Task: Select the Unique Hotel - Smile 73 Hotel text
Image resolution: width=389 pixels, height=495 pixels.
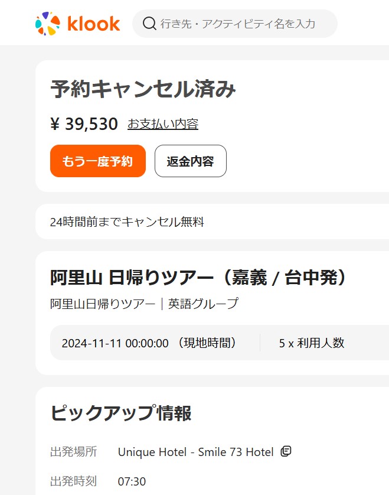Action: click(195, 452)
